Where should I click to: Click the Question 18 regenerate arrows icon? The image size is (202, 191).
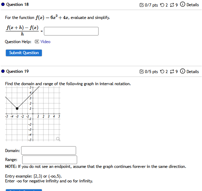pos(172,5)
